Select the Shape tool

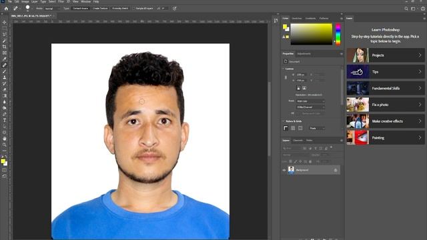pos(5,133)
